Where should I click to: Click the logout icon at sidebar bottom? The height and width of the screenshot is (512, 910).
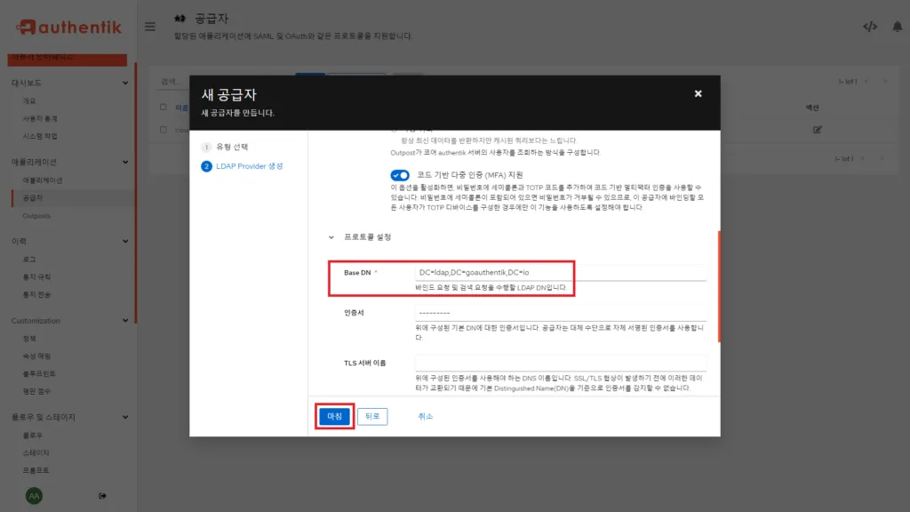[103, 495]
